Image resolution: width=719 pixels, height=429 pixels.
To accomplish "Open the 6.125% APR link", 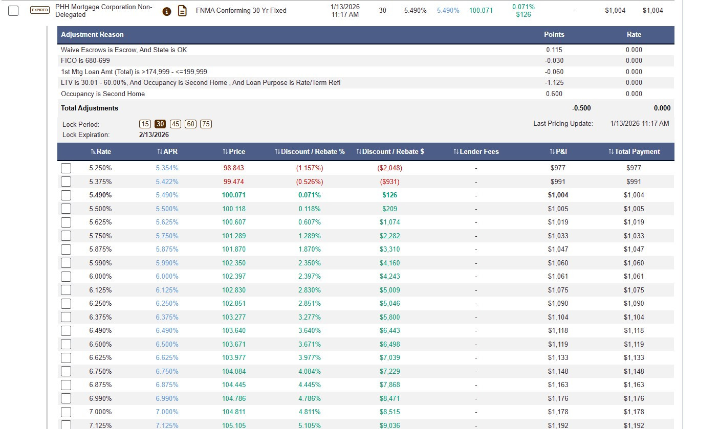I will coord(167,290).
